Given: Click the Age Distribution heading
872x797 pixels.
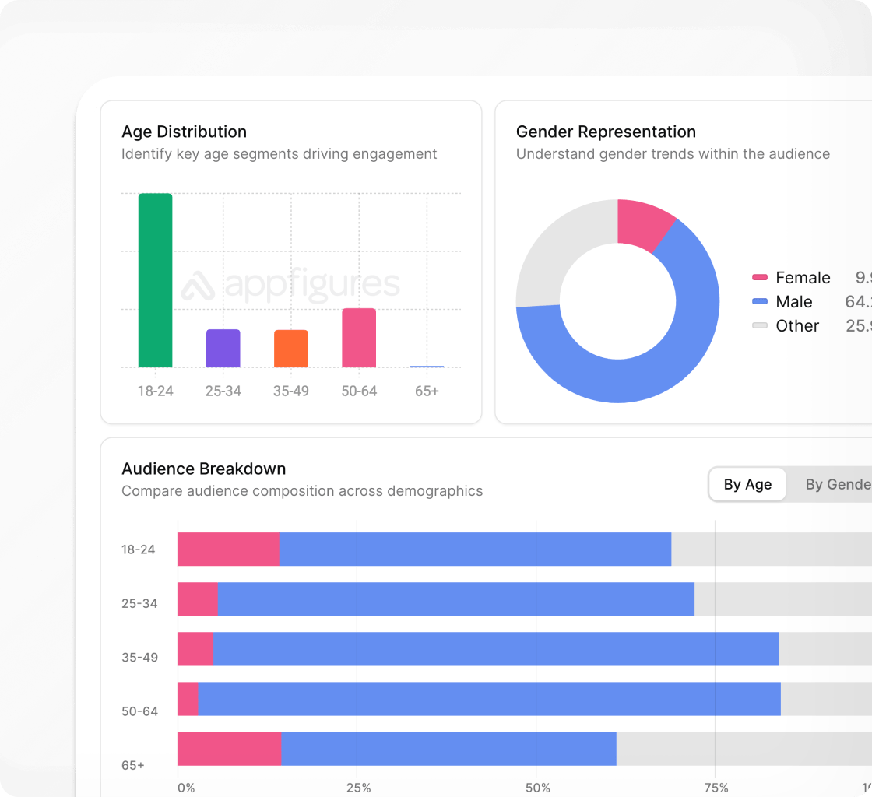Looking at the screenshot, I should tap(184, 132).
